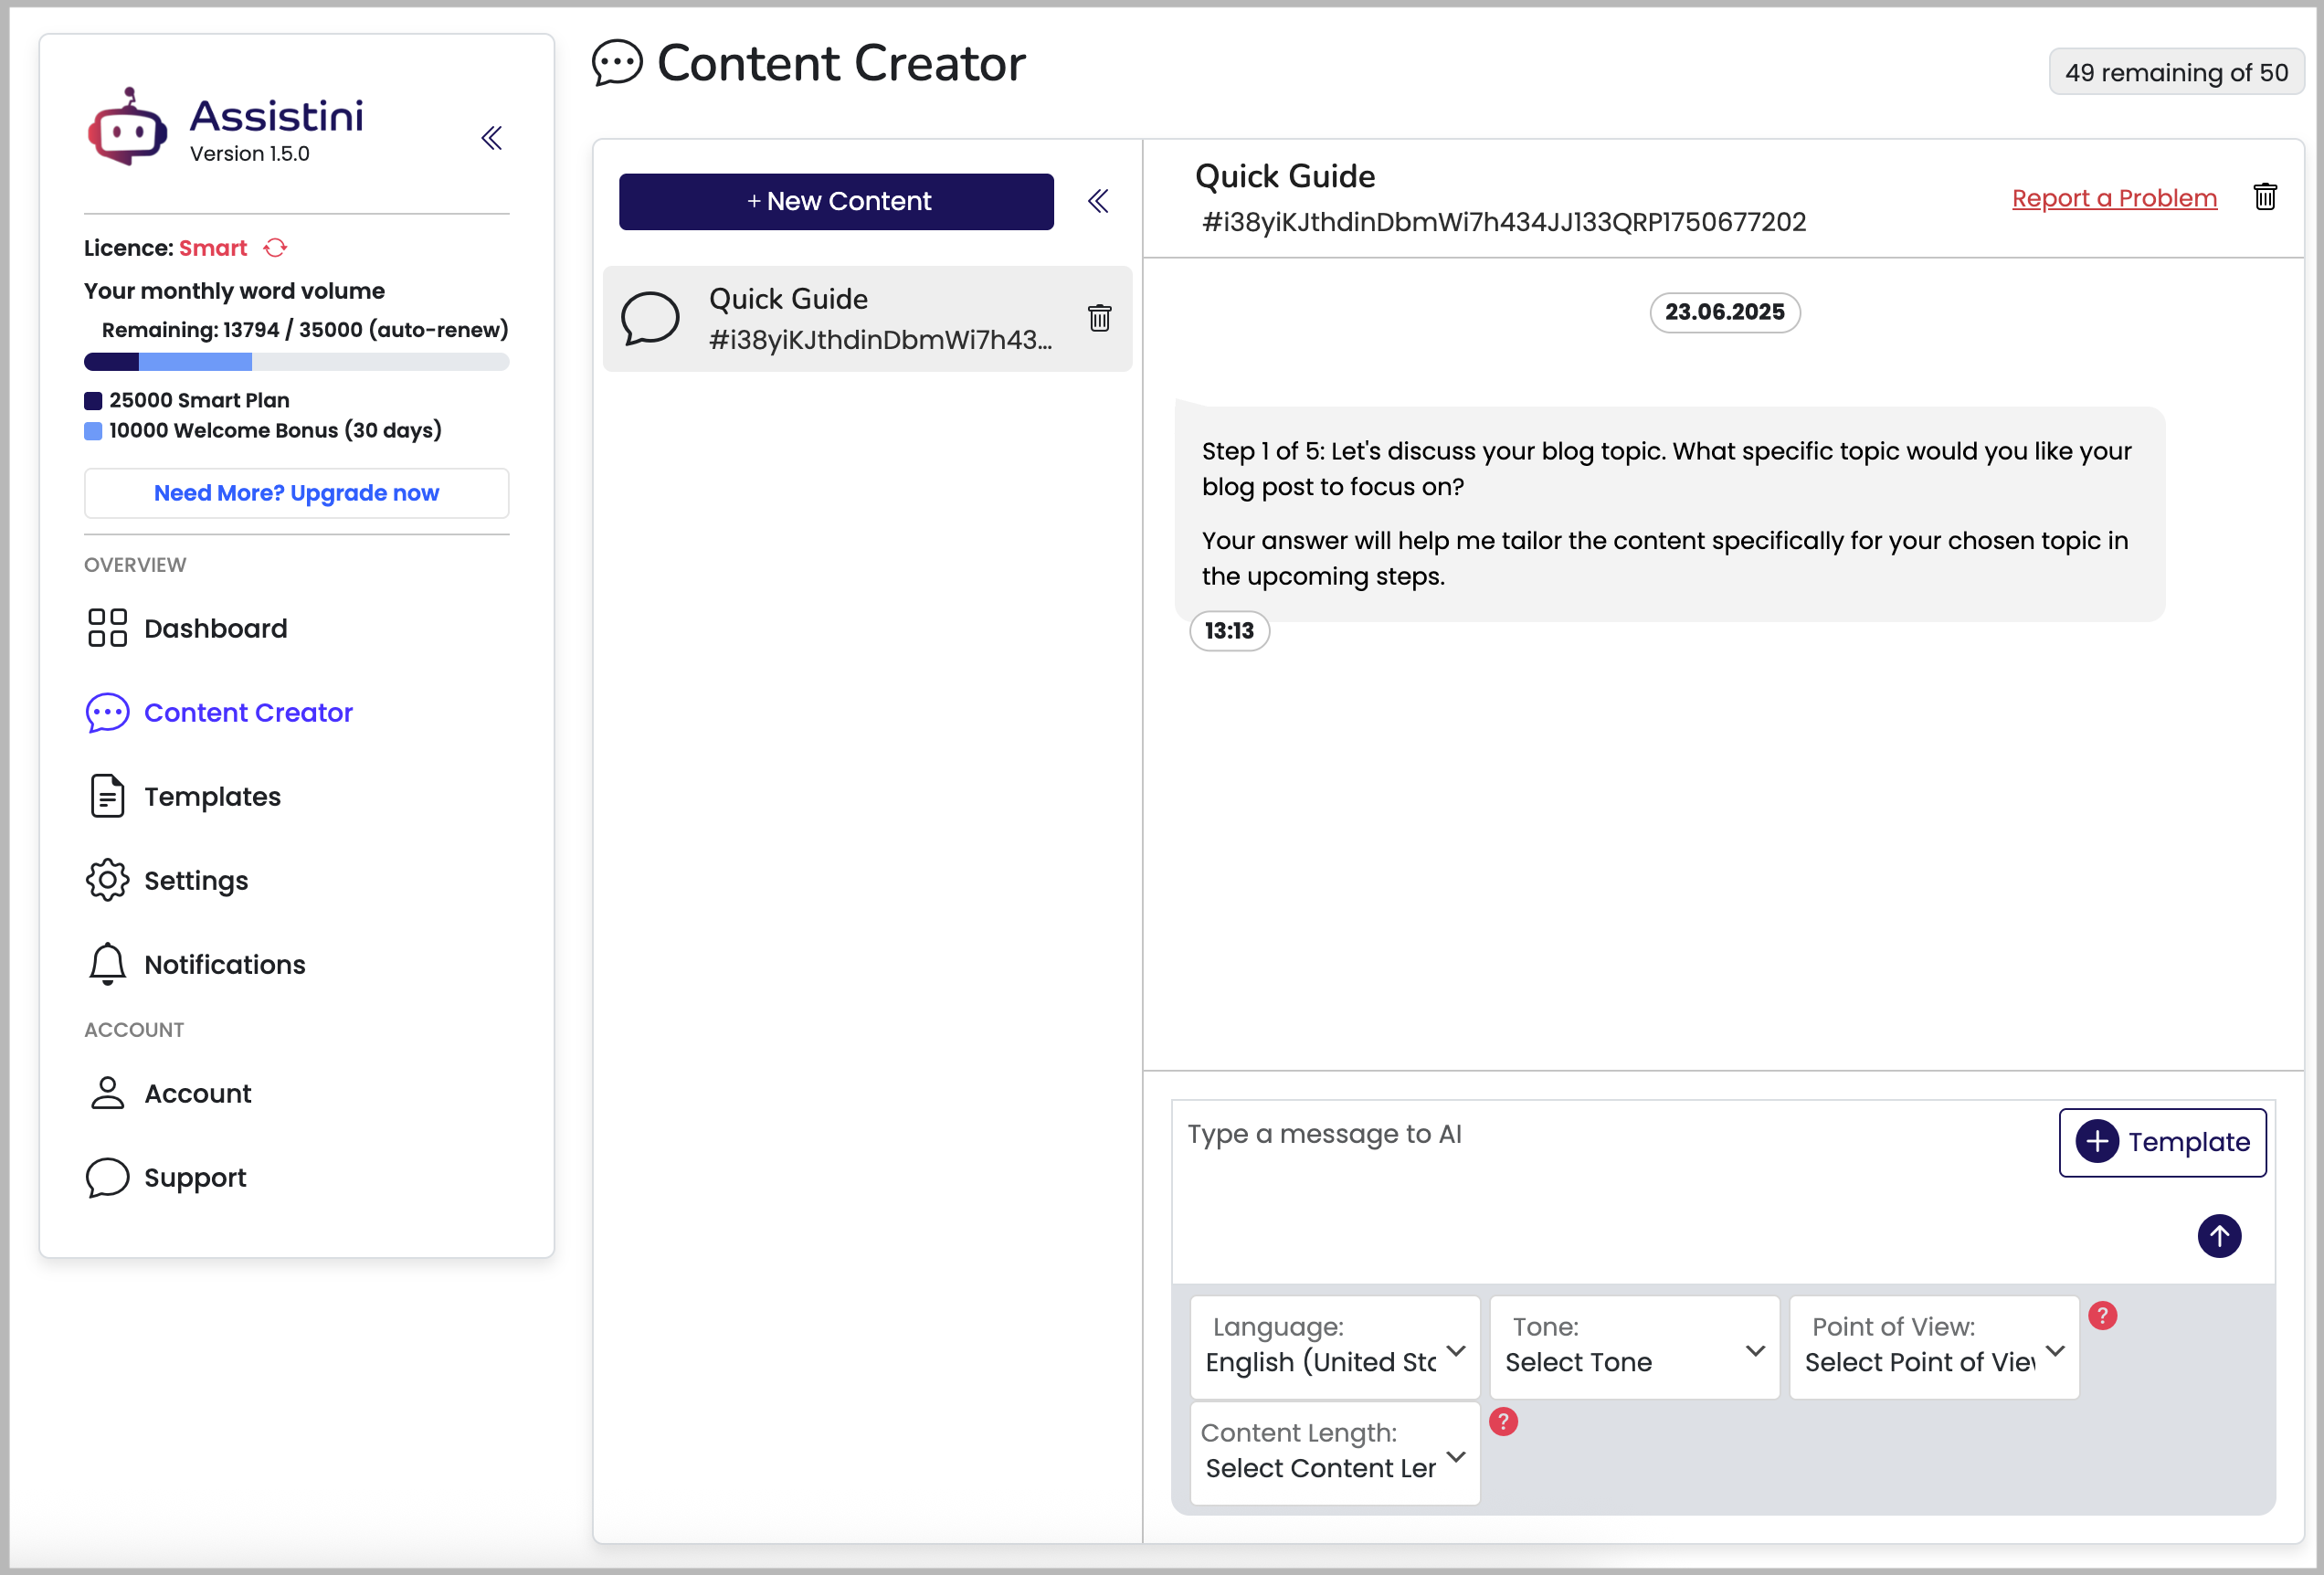Open Dashboard from the sidebar
Viewport: 2324px width, 1575px height.
[215, 628]
